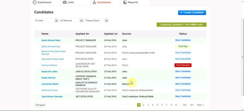Export the candidates list

pos(40,105)
